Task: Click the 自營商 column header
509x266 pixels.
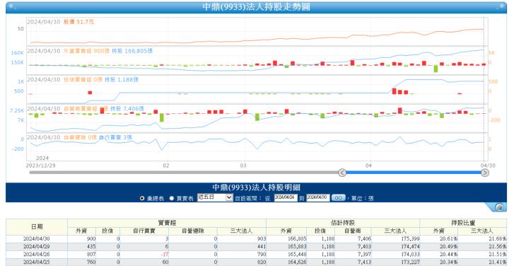Action: pos(353,231)
